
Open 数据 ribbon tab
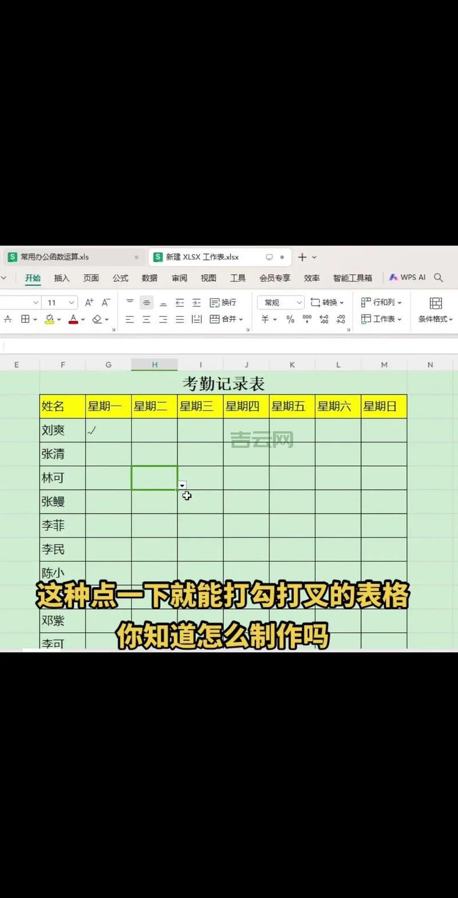point(149,278)
